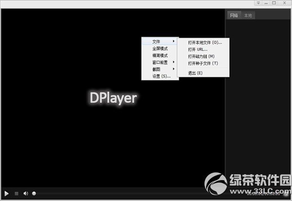292x201 pixels.
Task: Click the volume slider knob
Action: pos(34,194)
